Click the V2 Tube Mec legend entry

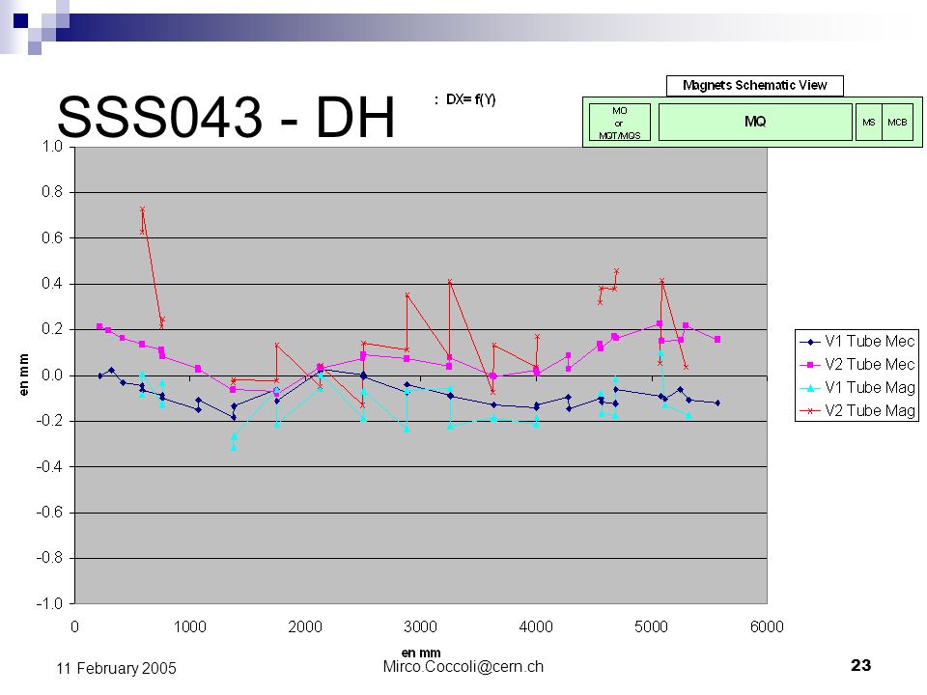pos(857,364)
